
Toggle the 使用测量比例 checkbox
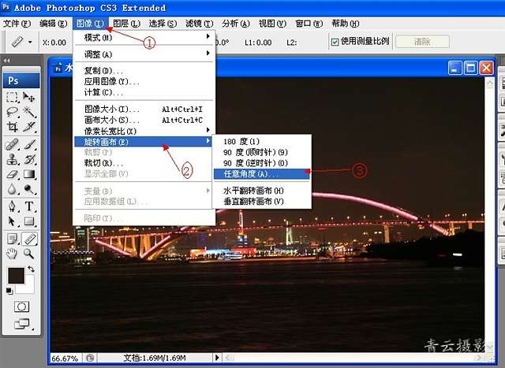(x=335, y=41)
